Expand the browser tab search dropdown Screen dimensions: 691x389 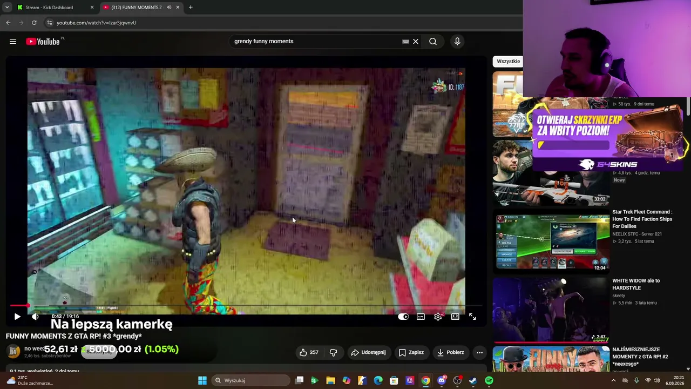[x=7, y=8]
